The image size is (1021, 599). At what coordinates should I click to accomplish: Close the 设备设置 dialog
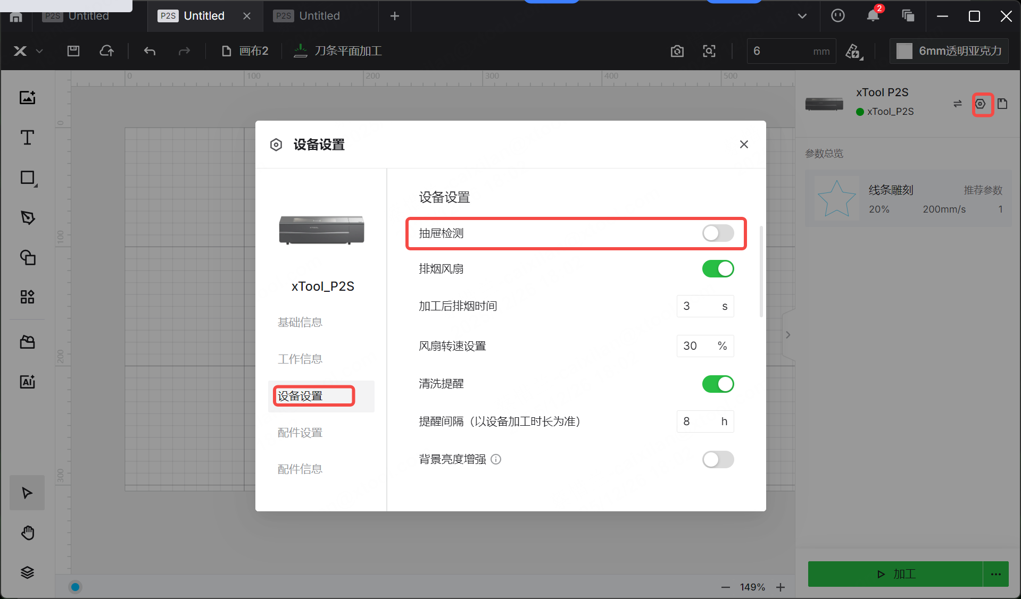click(744, 145)
